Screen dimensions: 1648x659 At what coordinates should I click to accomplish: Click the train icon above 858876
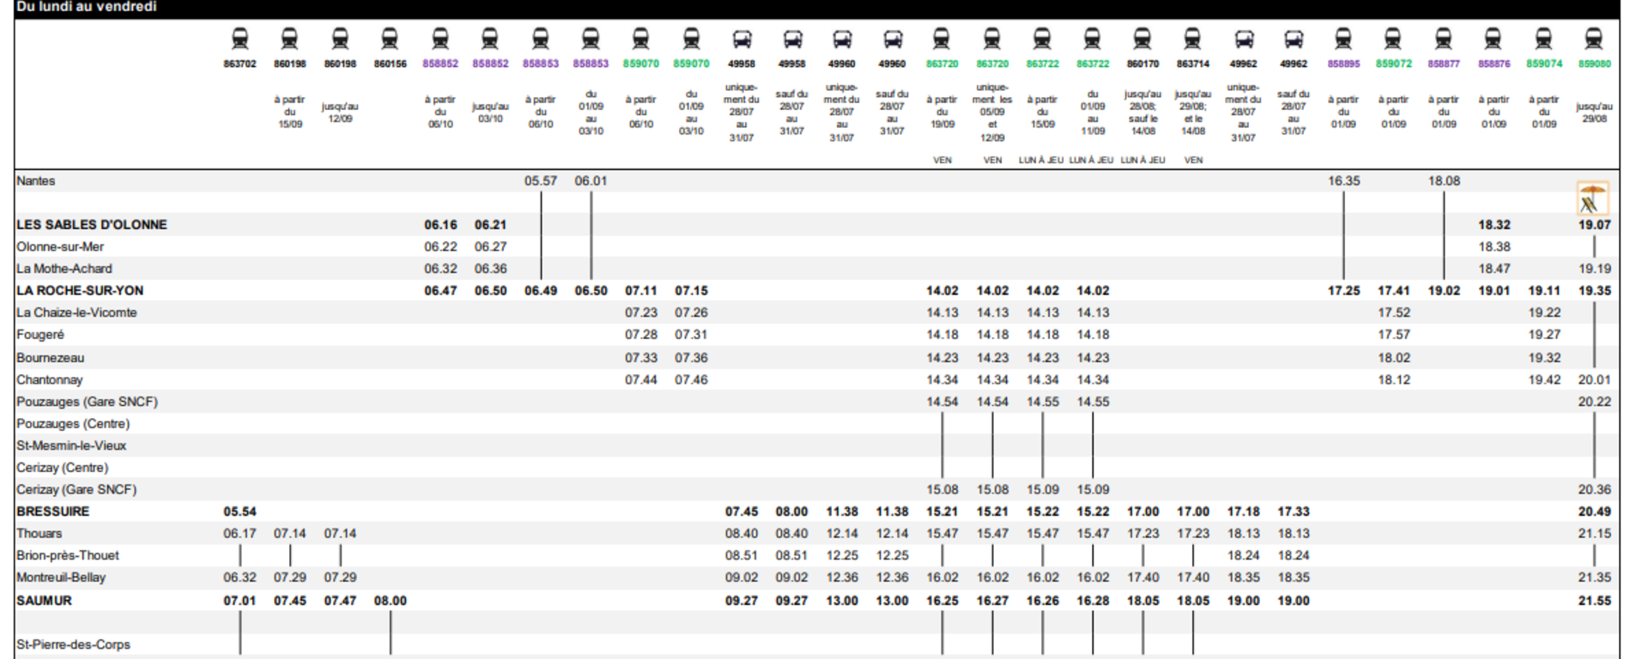click(x=1493, y=39)
